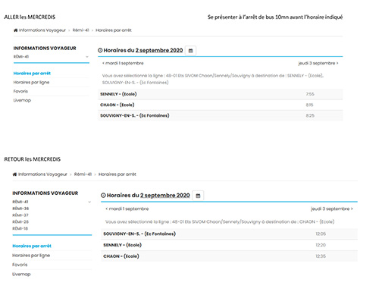Click Horaires par arrêt in the lower breadcrumb
This screenshot has height=295, width=379.
(117, 174)
